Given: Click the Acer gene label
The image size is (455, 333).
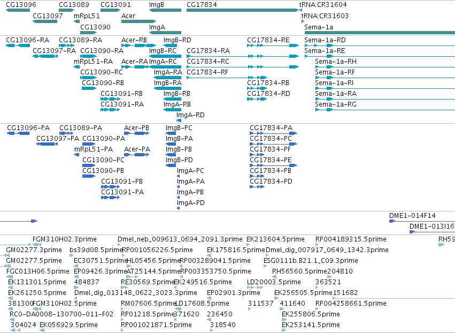Looking at the screenshot, I should [128, 16].
